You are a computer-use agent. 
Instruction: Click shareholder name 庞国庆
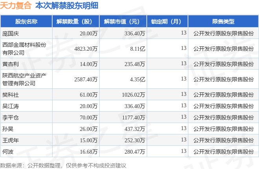pyautogui.click(x=11, y=33)
